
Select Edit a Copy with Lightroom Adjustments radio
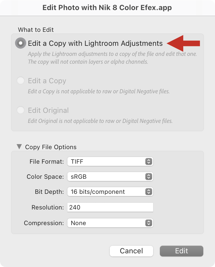21,43
